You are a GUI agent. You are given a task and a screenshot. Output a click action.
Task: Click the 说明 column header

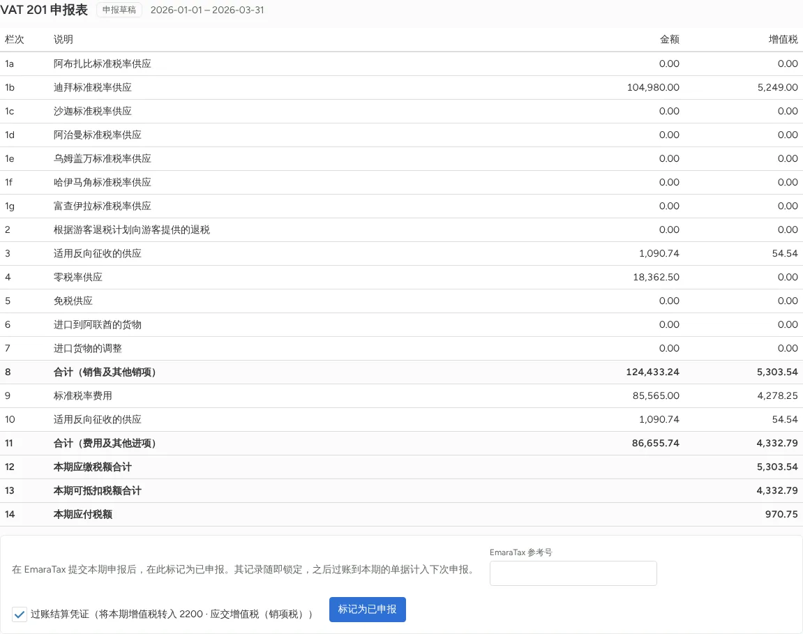coord(63,40)
